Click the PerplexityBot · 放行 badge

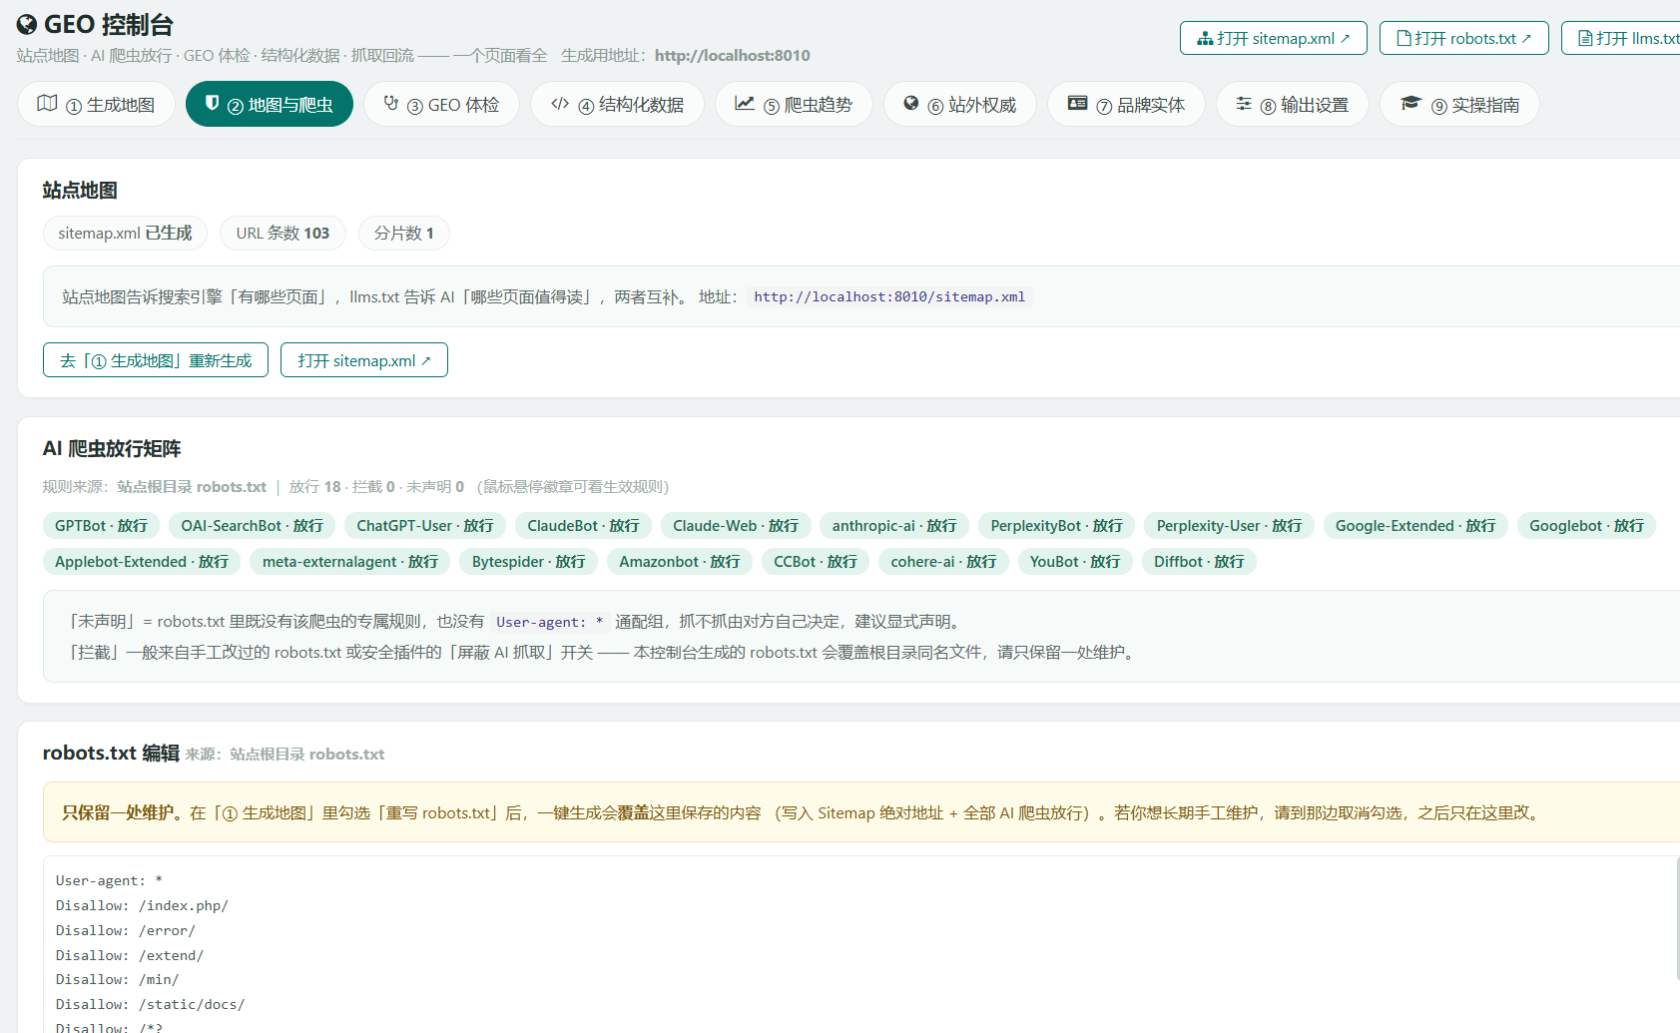click(x=1056, y=525)
